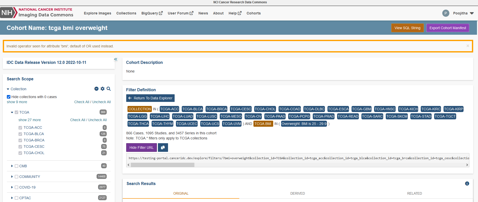Open the Collection settings gear icon
The width and height of the screenshot is (478, 202).
coord(102,89)
